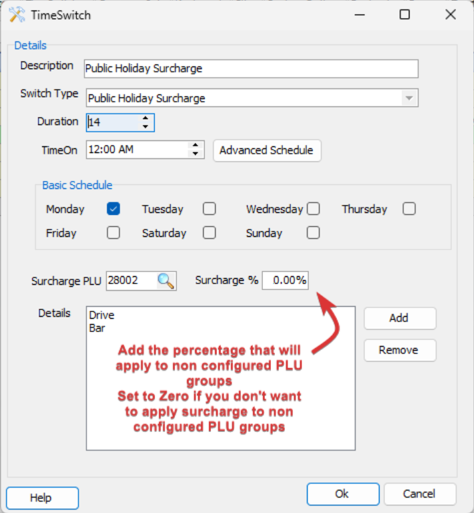Check the Saturday checkbox
This screenshot has height=513, width=474.
click(209, 233)
